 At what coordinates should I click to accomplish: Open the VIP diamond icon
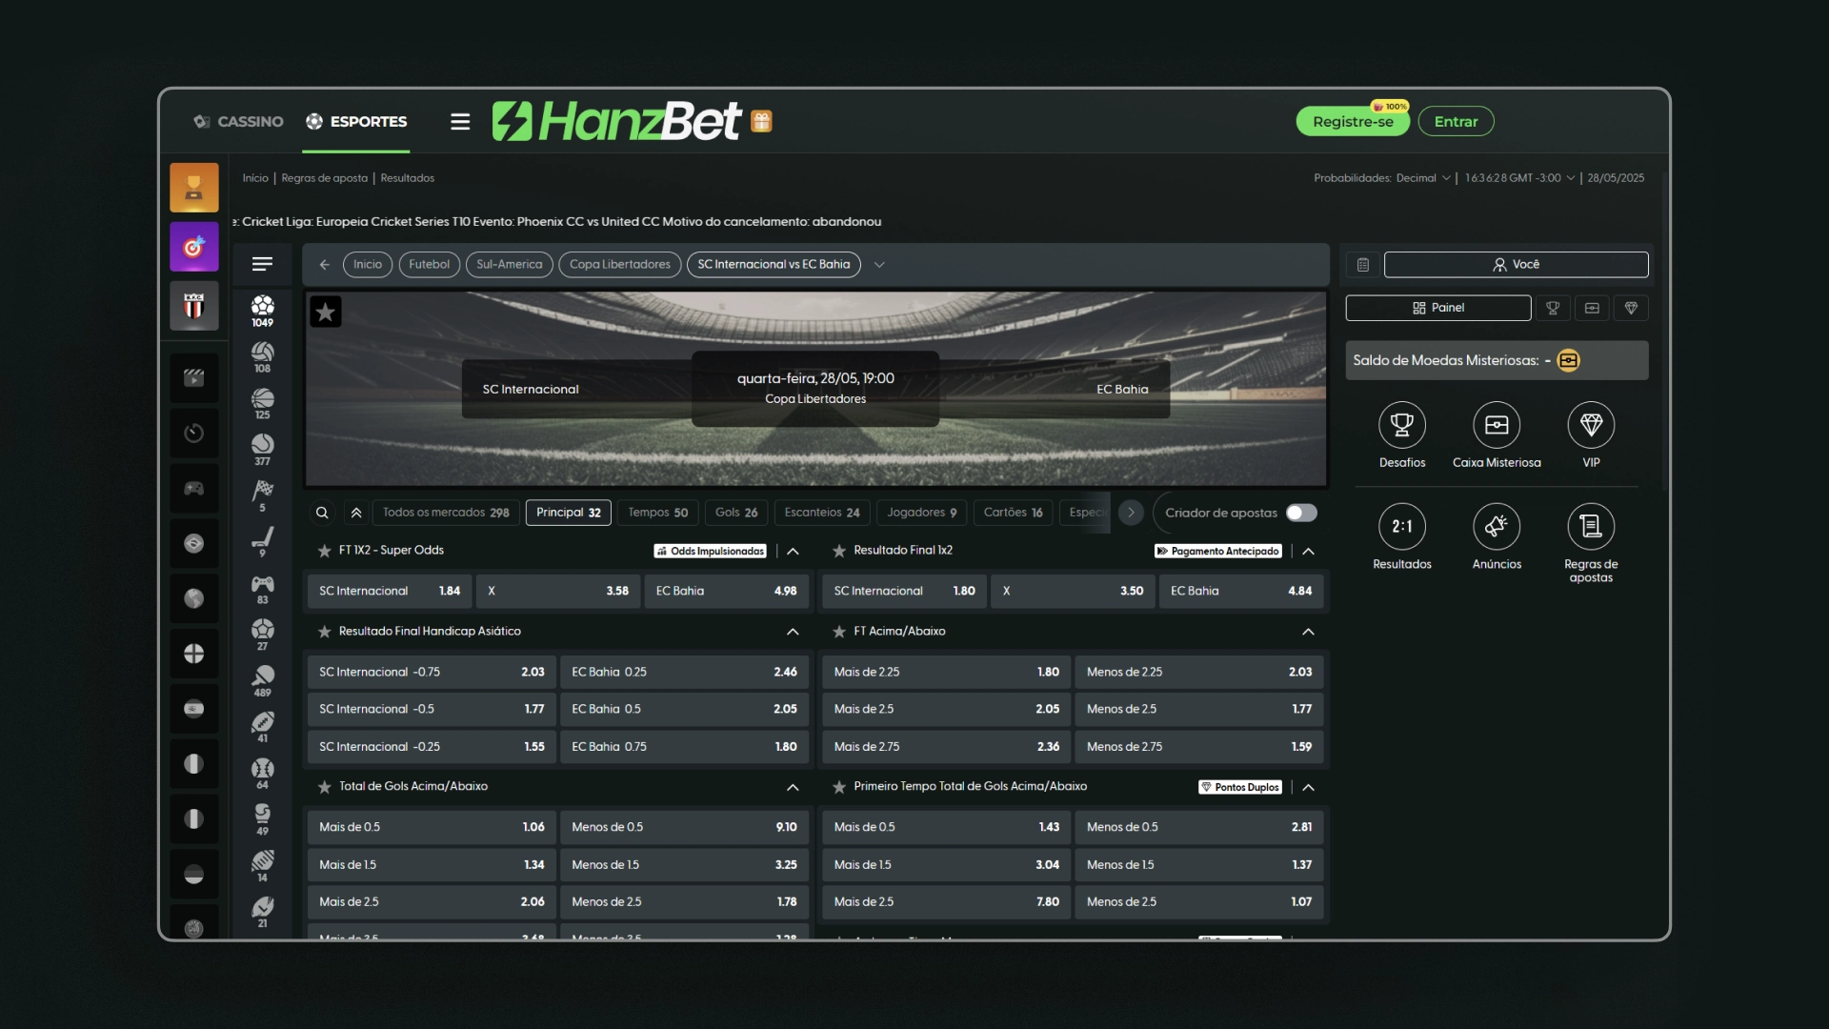[x=1591, y=425]
